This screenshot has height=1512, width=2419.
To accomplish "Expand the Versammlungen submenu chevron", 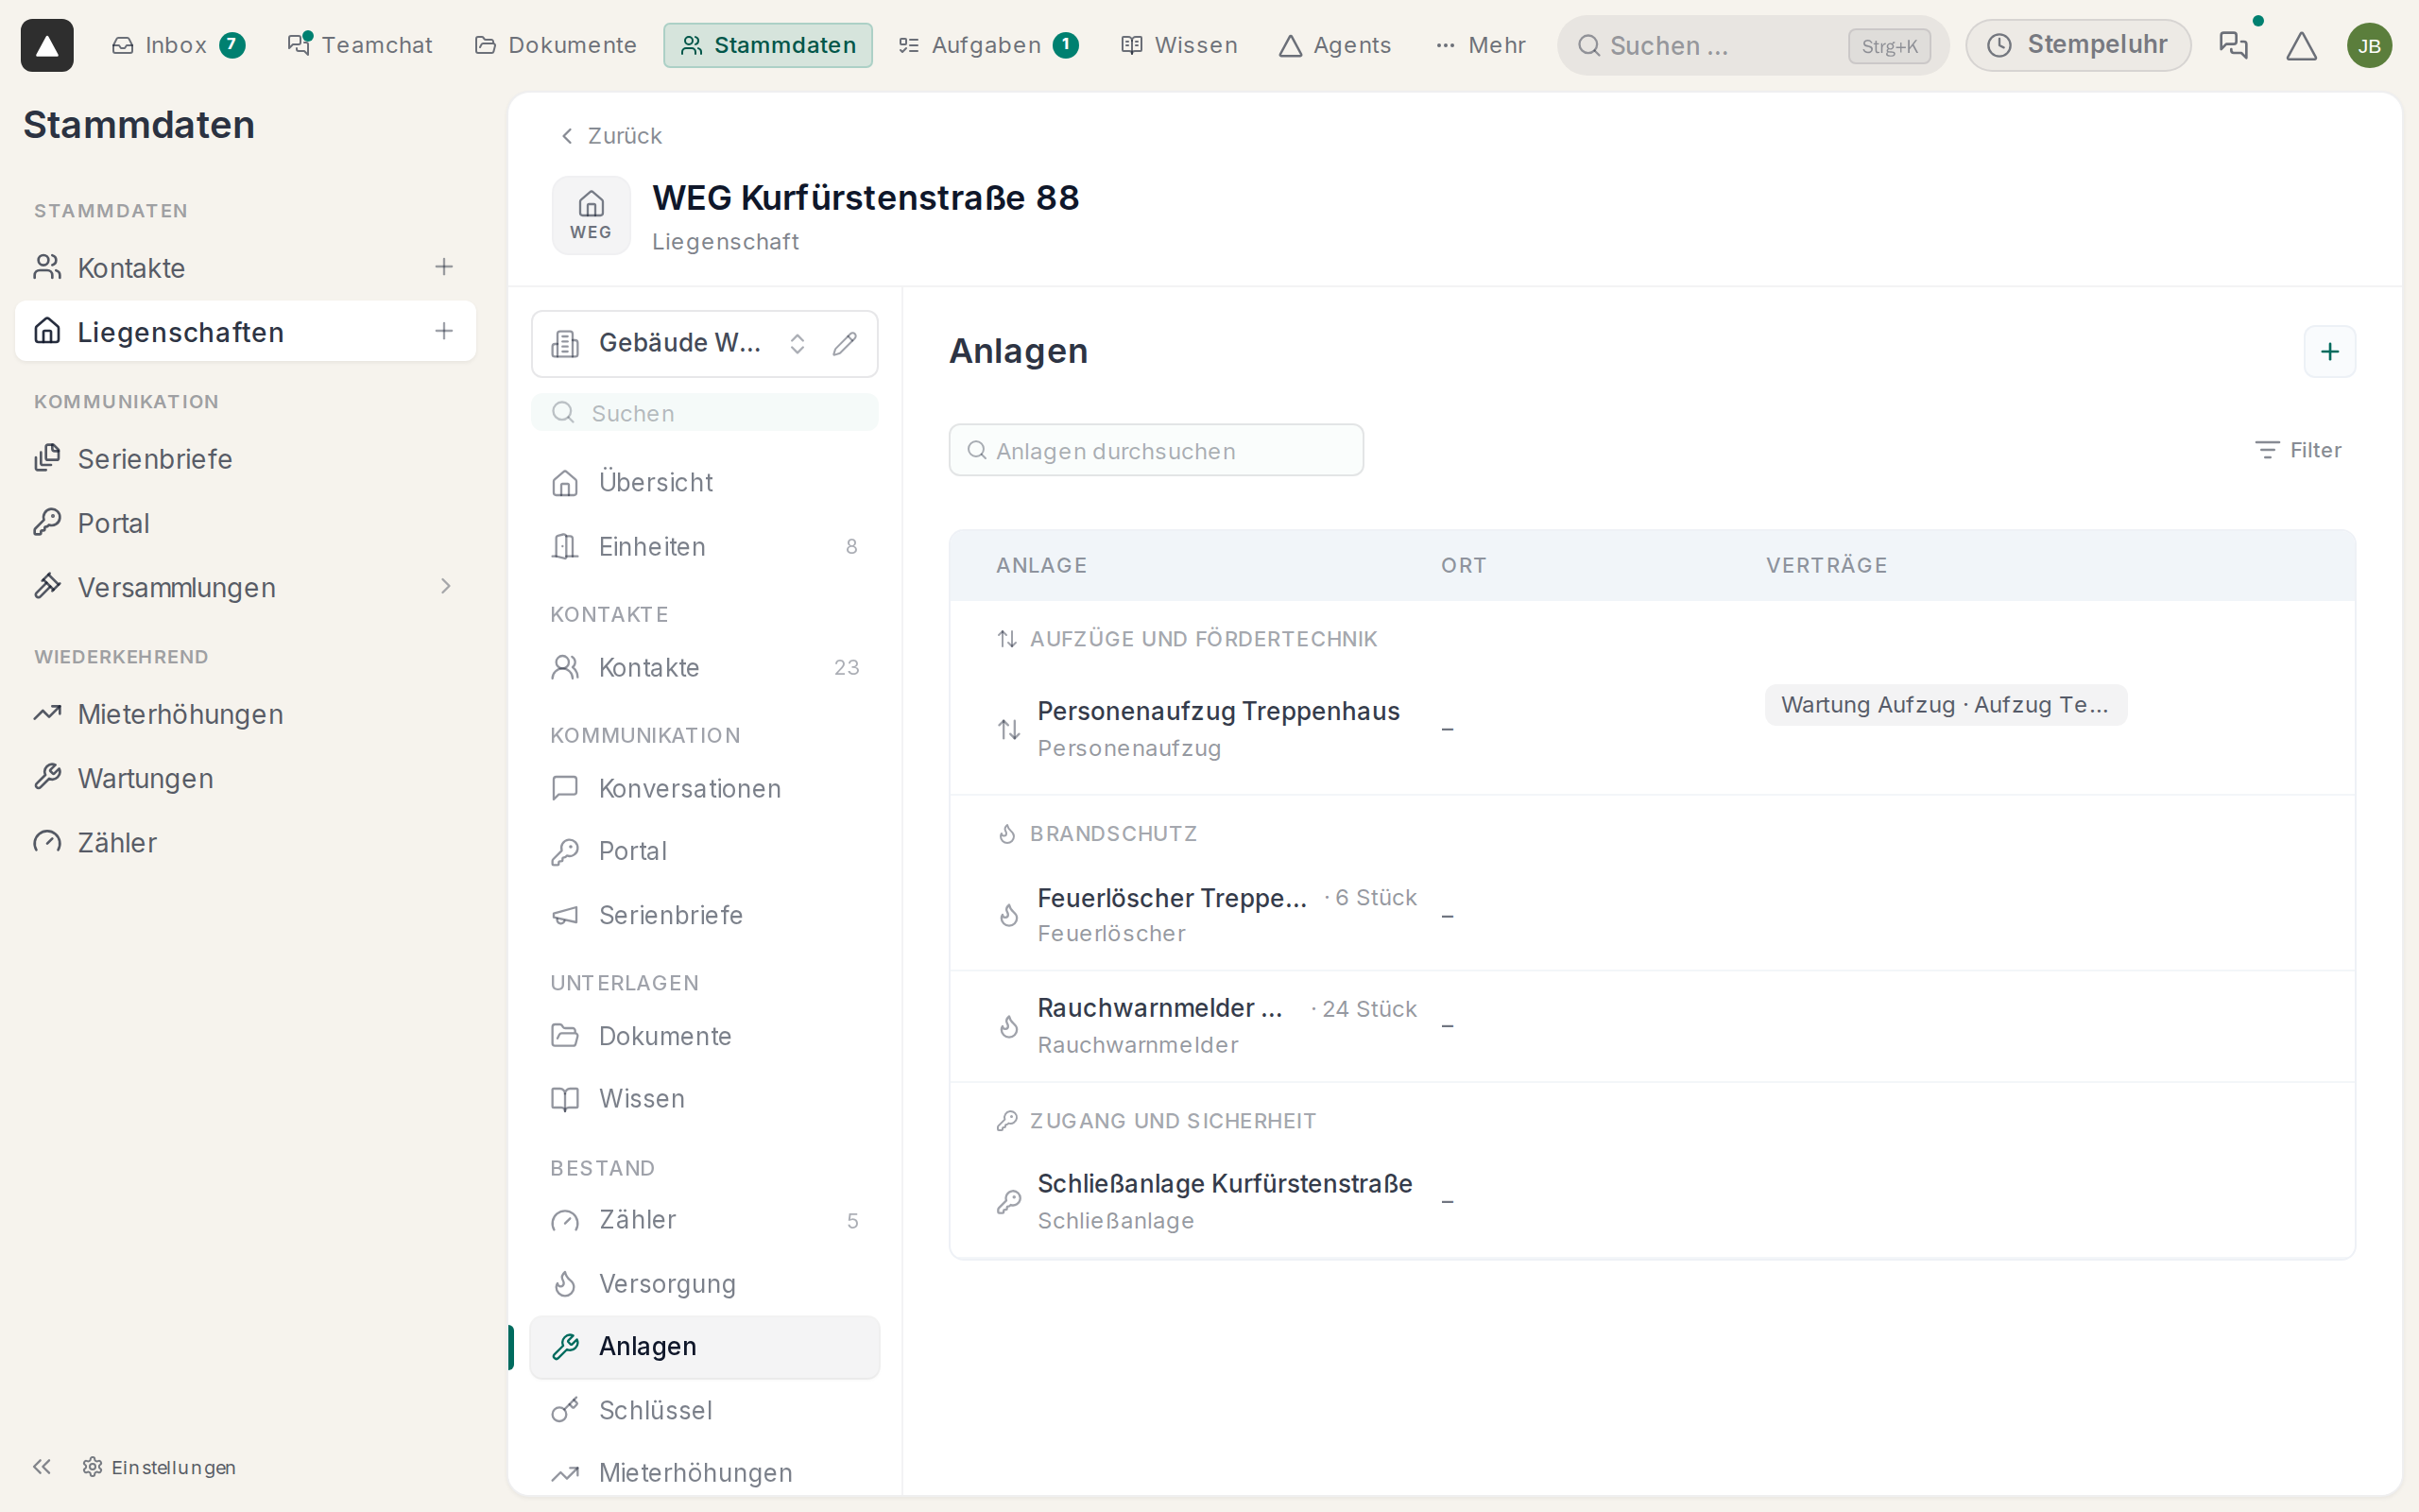I will point(446,587).
